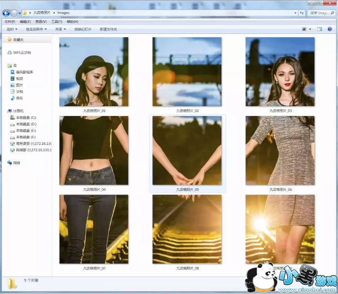Select thumbnail 九宫格图片_05 of holding hands
The width and height of the screenshot is (338, 294).
tap(187, 151)
